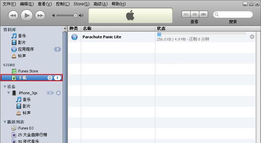The height and width of the screenshot is (143, 261).
Task: Sort by the 名称 column header
Action: (118, 28)
